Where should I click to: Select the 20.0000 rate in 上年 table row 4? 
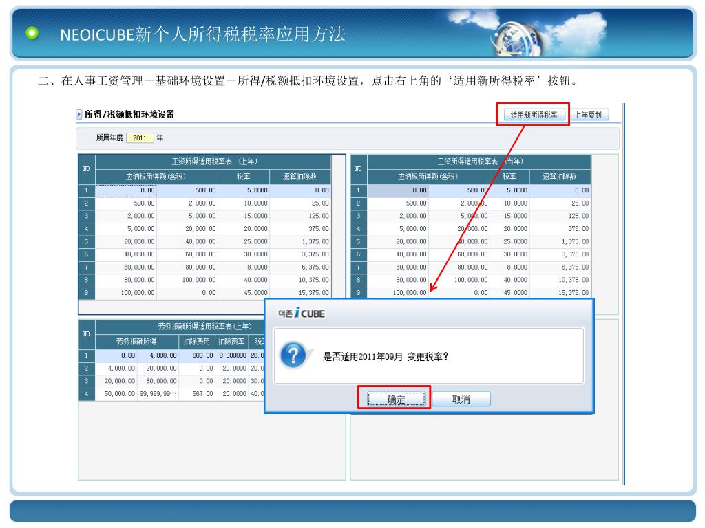[243, 229]
